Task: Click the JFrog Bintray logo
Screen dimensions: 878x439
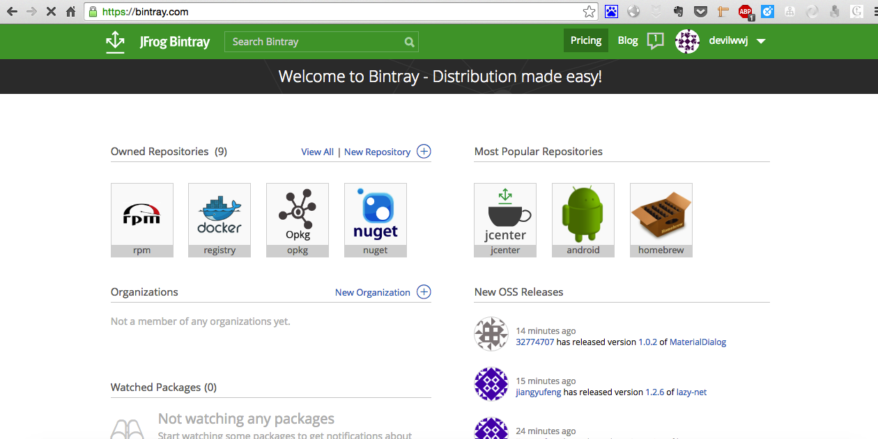Action: [157, 42]
